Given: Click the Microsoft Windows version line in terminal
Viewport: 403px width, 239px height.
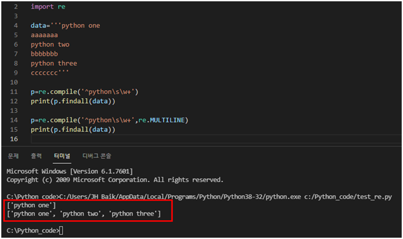Looking at the screenshot, I should pyautogui.click(x=69, y=171).
